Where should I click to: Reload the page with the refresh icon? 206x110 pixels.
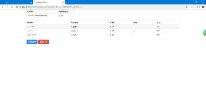(x=12, y=7)
